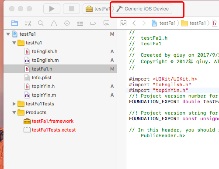
Task: Click the Copyright comment line
Action: point(174,61)
